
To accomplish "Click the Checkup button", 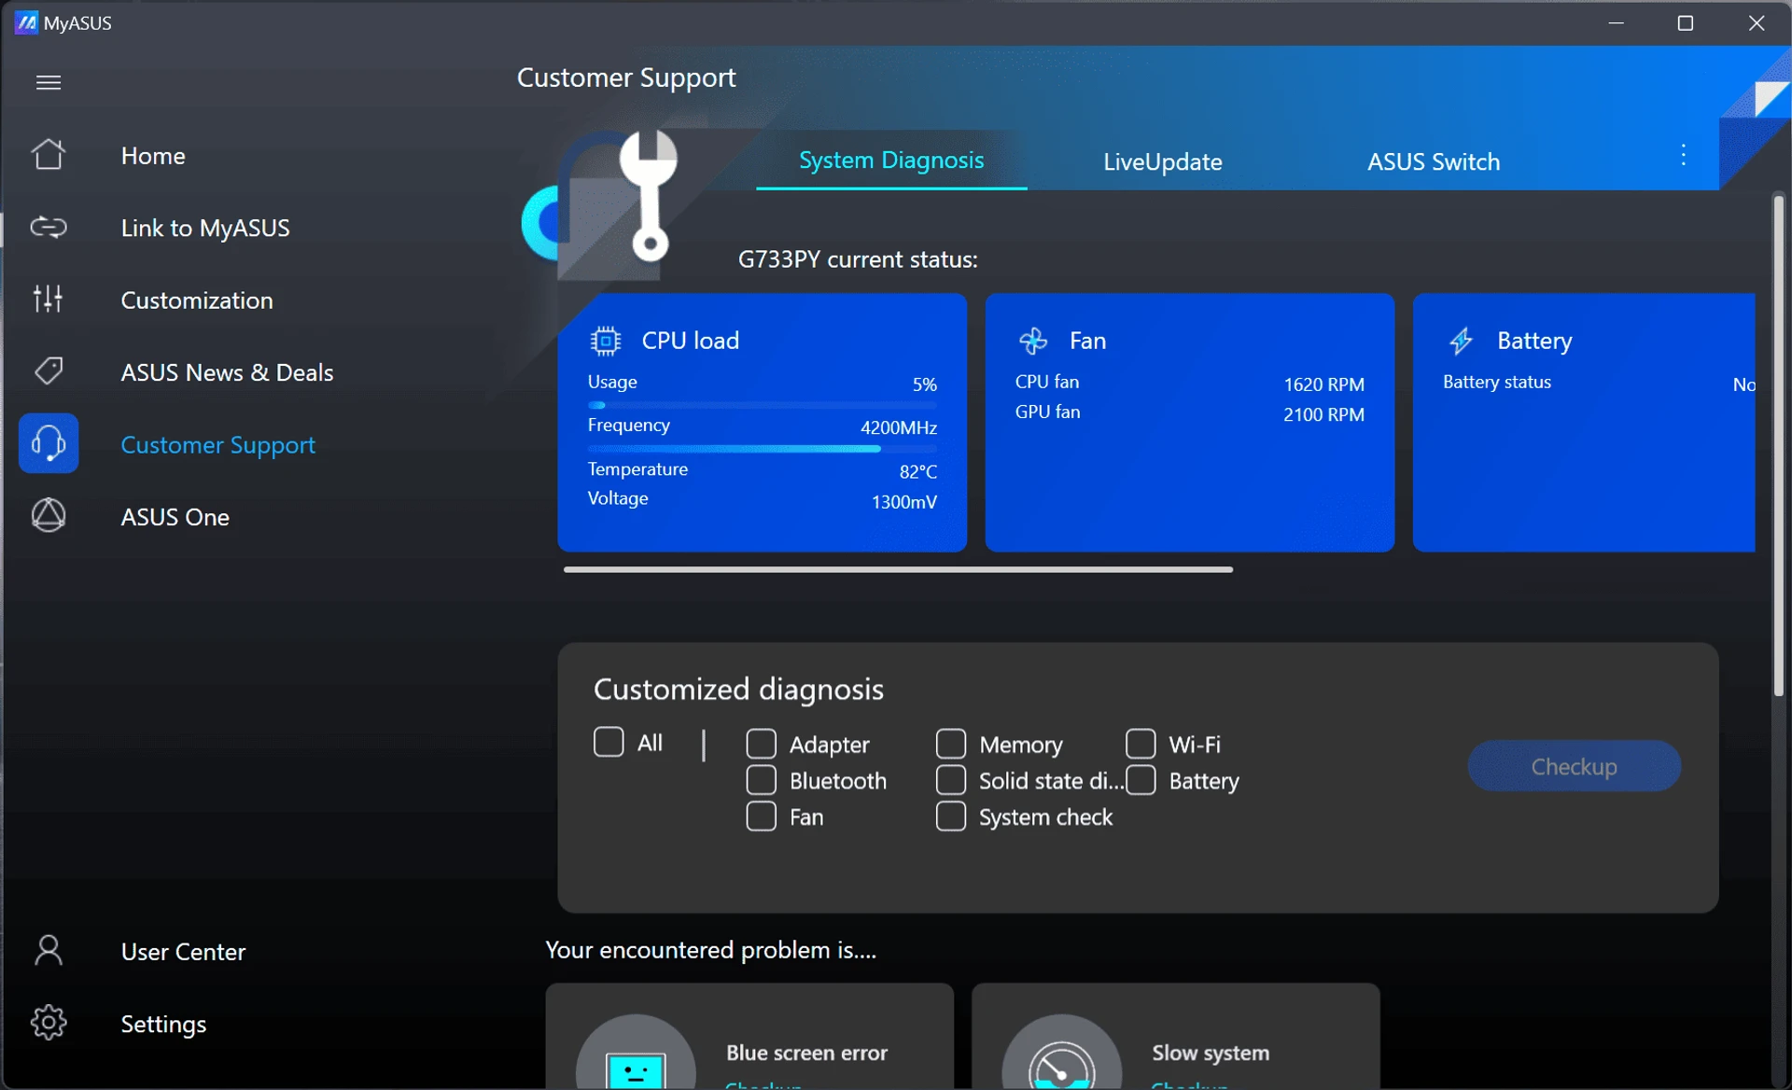I will [x=1574, y=766].
